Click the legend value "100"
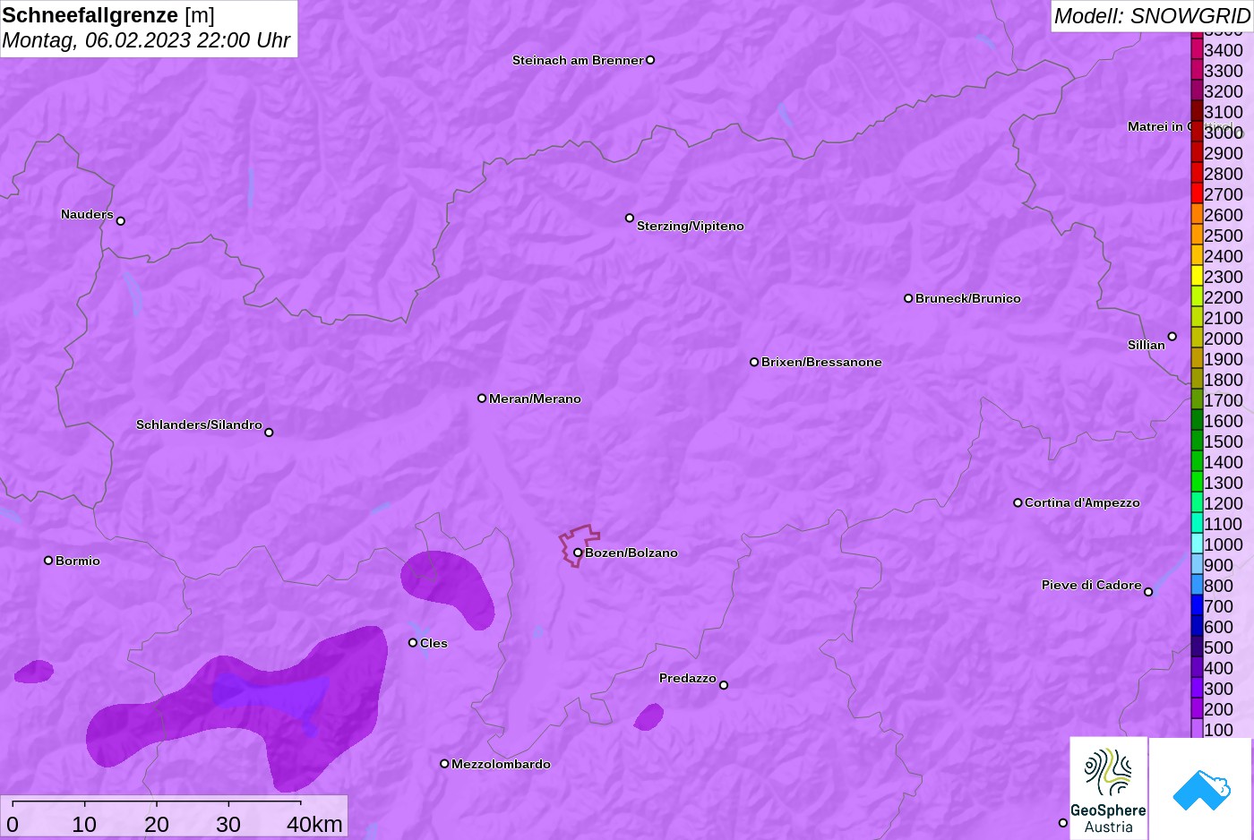The width and height of the screenshot is (1254, 840). coord(1219,730)
